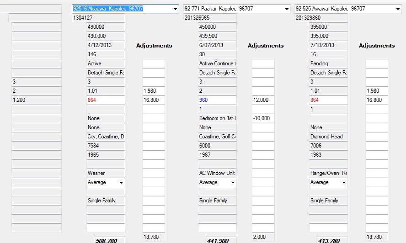406x243 pixels.
Task: Select the 490000 list price field
Action: 106,27
